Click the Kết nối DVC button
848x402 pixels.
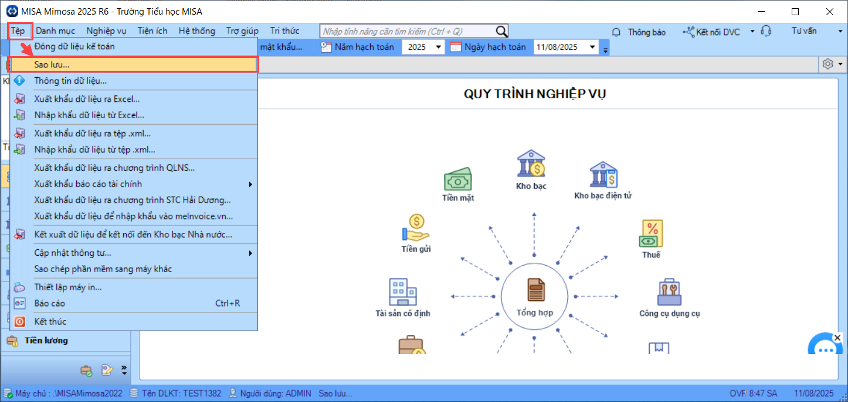[x=712, y=32]
